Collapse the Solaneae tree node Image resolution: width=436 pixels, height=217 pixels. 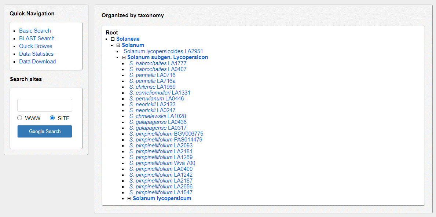[x=113, y=39]
